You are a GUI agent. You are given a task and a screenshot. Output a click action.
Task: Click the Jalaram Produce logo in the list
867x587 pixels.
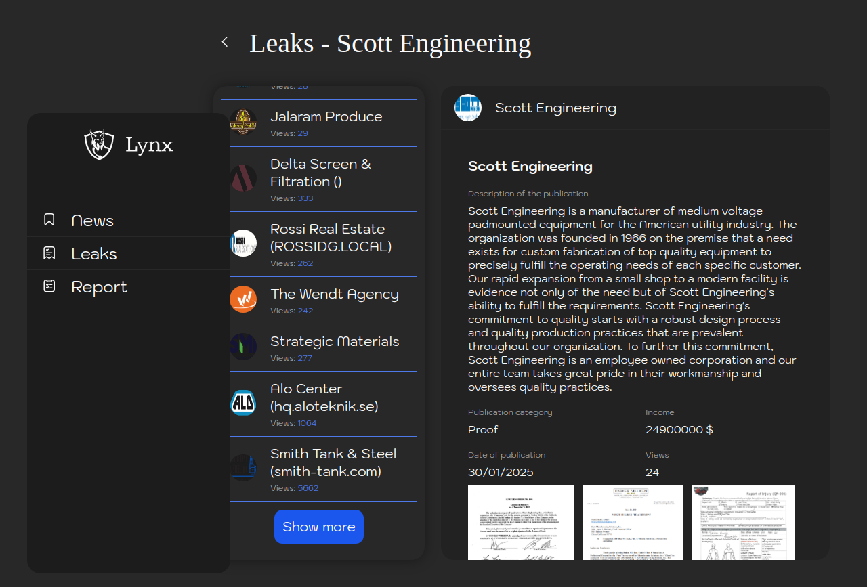(243, 122)
